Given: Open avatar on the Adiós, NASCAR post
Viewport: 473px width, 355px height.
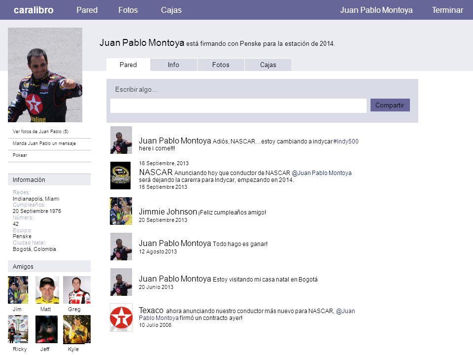Looking at the screenshot, I should click(x=121, y=140).
